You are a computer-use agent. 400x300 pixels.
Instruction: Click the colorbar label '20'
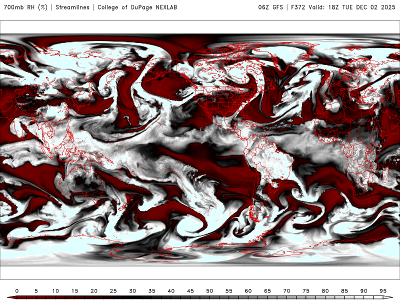point(94,291)
